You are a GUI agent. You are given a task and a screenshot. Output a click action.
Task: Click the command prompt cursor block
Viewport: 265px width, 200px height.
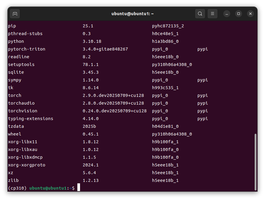(x=79, y=188)
